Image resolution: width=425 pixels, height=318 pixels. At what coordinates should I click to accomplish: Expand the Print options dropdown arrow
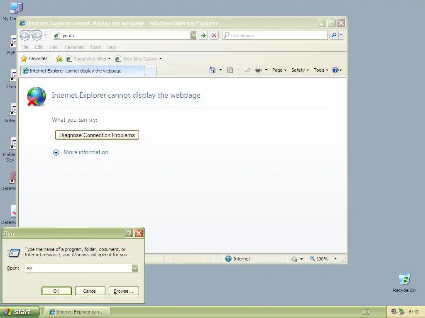[x=266, y=70]
